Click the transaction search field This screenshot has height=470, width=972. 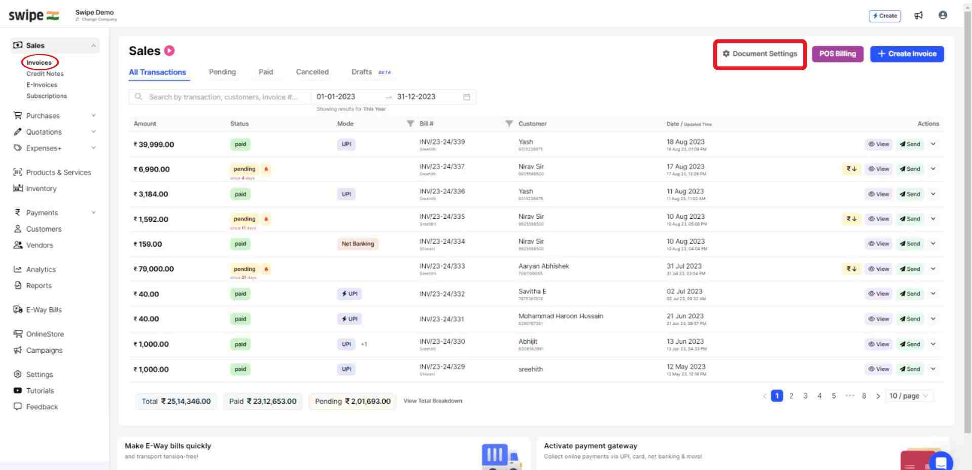coord(220,97)
